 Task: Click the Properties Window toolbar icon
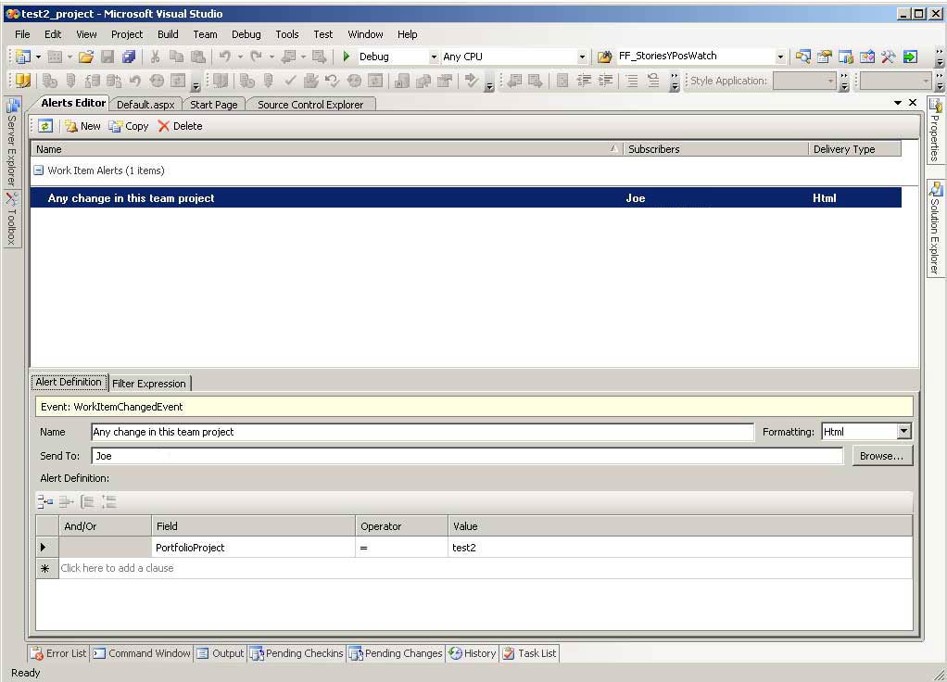point(825,57)
